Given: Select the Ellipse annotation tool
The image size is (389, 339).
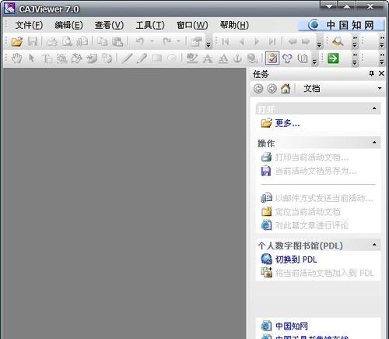Looking at the screenshot, I should pos(172,58).
